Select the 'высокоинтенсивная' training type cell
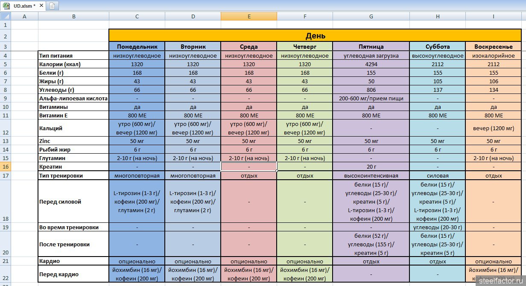This screenshot has height=286, width=526. [x=371, y=175]
